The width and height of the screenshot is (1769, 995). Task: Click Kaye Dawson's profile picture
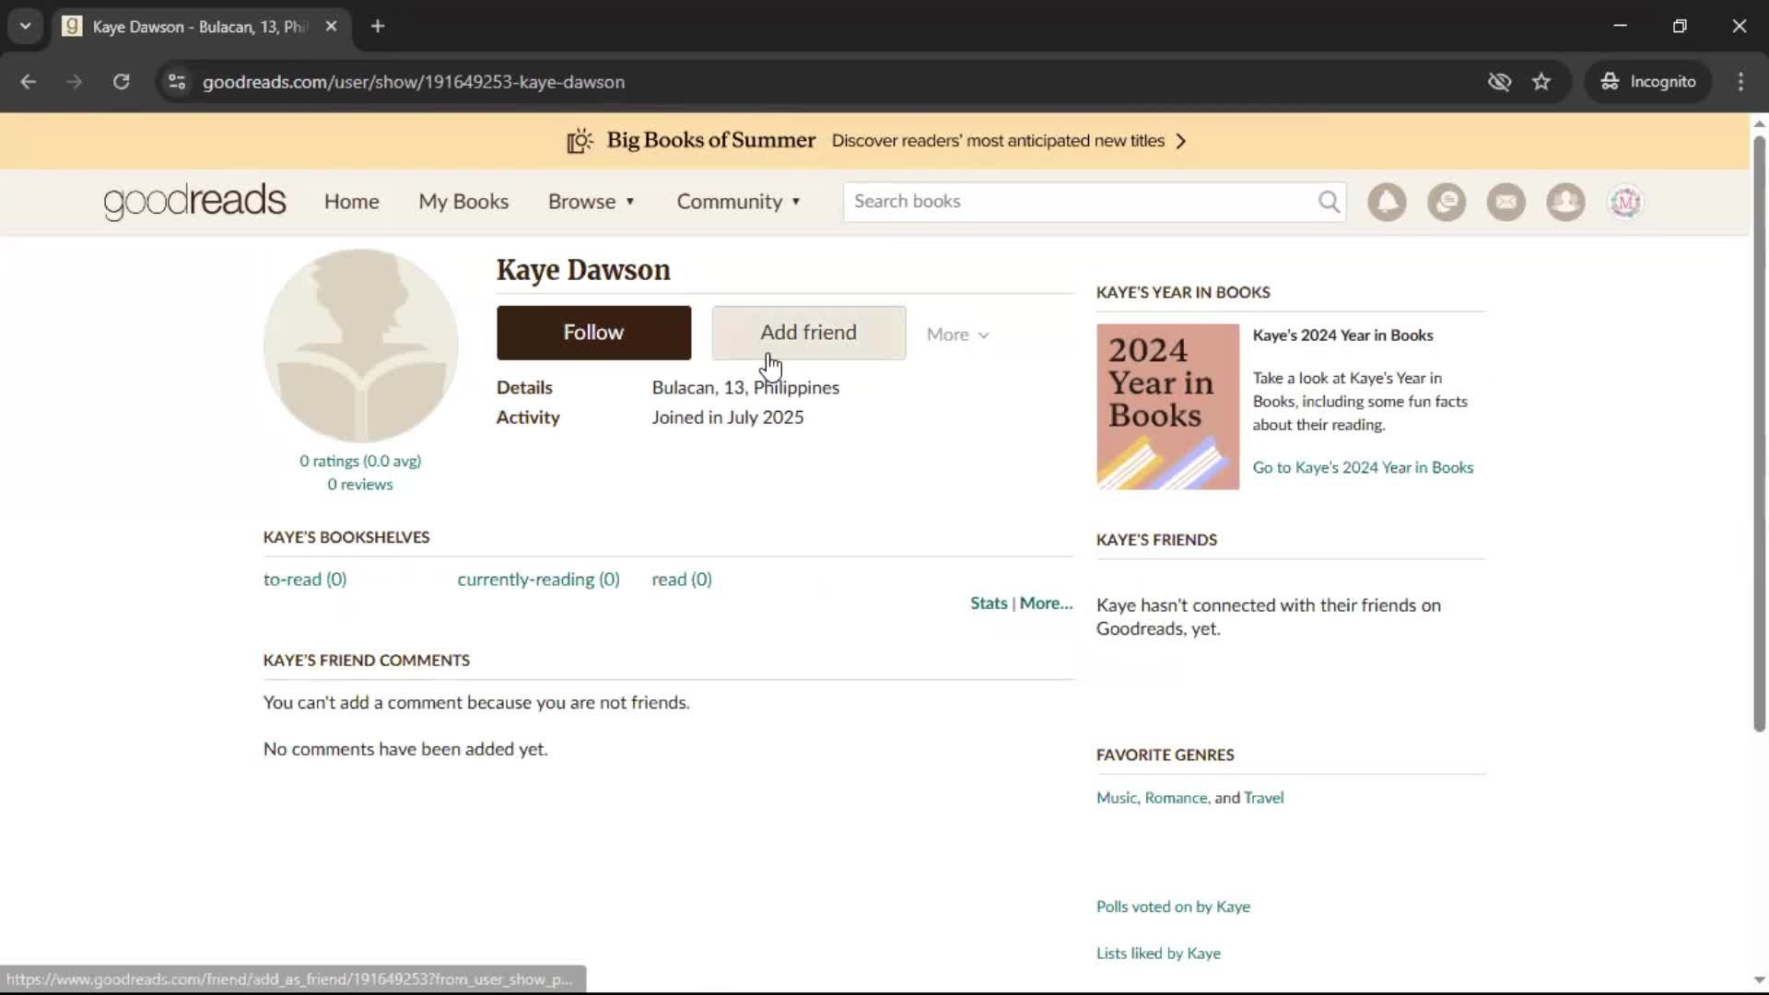(360, 345)
